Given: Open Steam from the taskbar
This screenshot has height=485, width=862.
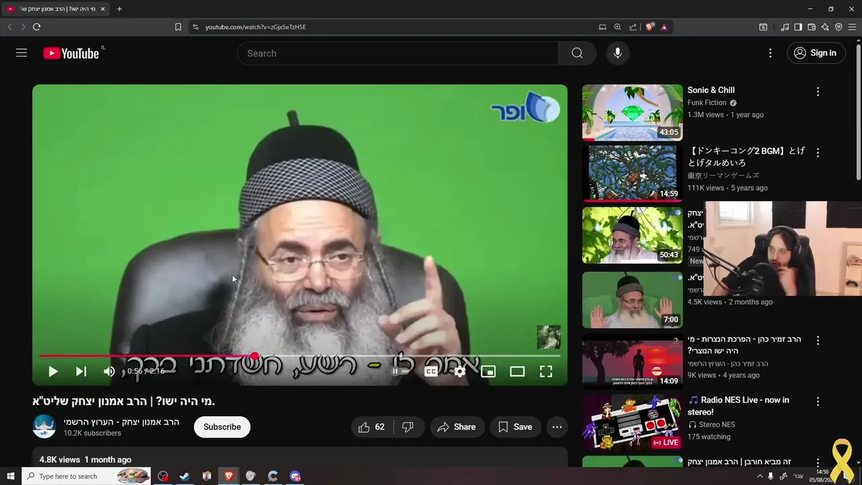Looking at the screenshot, I should coord(184,476).
